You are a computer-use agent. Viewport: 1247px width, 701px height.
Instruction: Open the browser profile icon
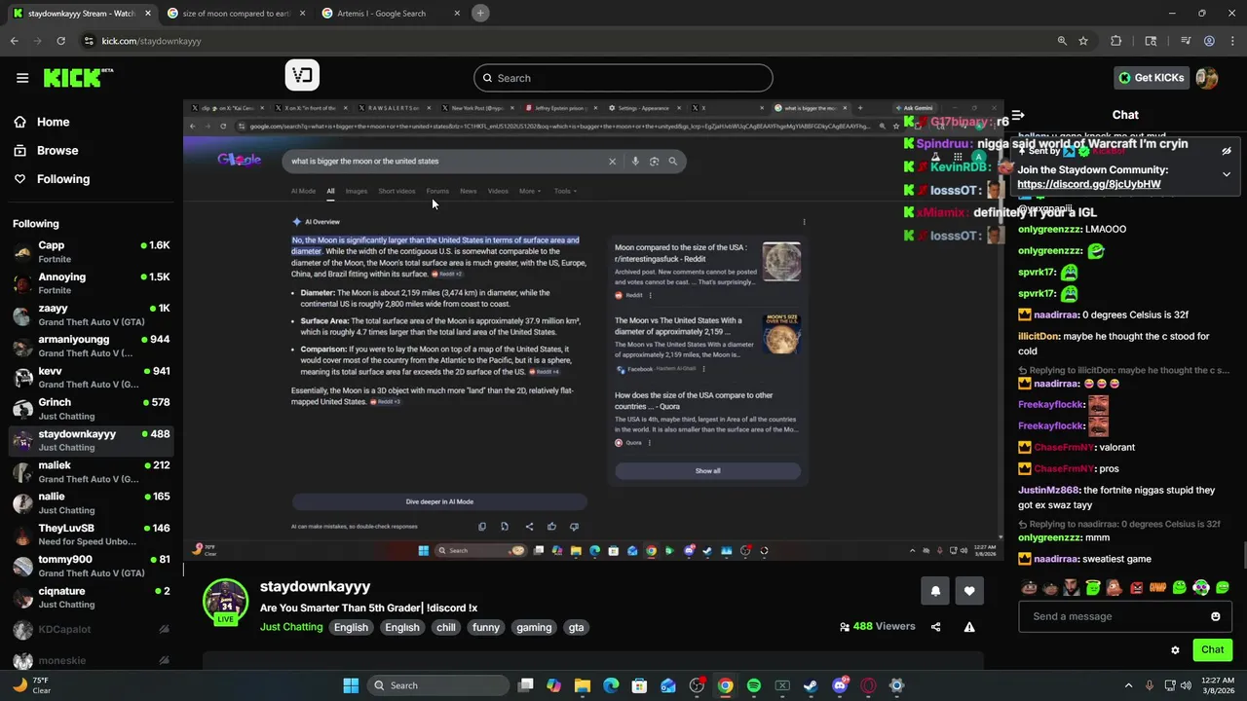[x=1209, y=41]
